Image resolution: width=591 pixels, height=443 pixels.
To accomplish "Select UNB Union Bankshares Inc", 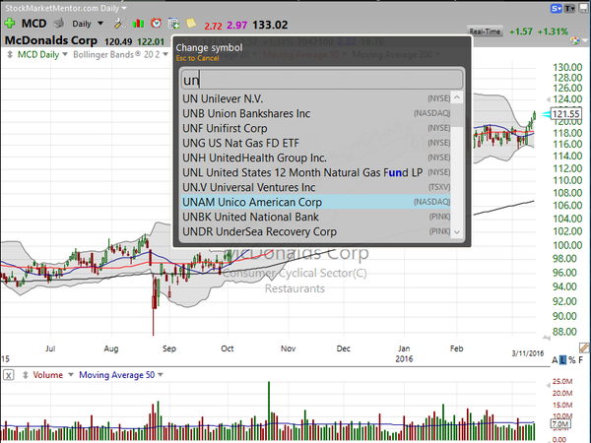I will [316, 113].
